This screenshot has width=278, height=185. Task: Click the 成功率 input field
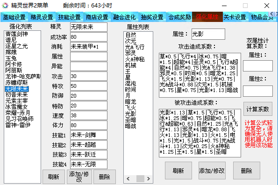[89, 37]
